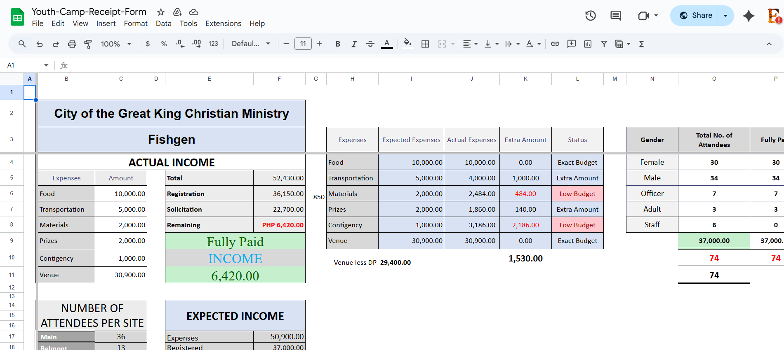Select the Low Budget status for Materials

point(577,194)
